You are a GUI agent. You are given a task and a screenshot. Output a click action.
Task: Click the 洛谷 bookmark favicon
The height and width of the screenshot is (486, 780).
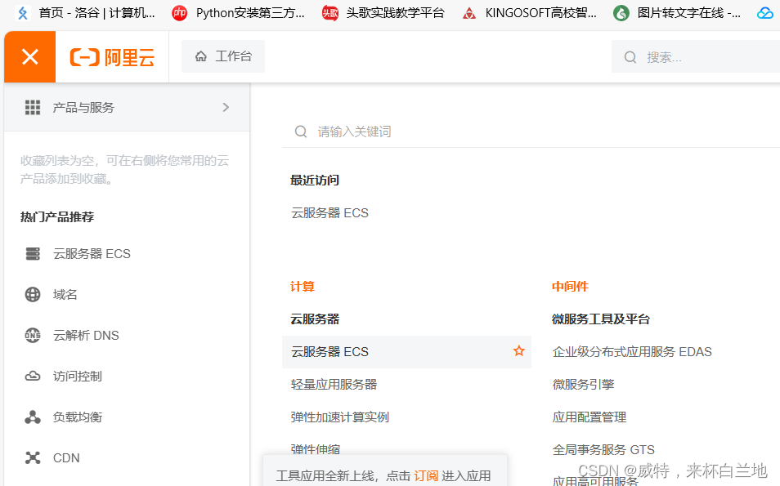[22, 13]
